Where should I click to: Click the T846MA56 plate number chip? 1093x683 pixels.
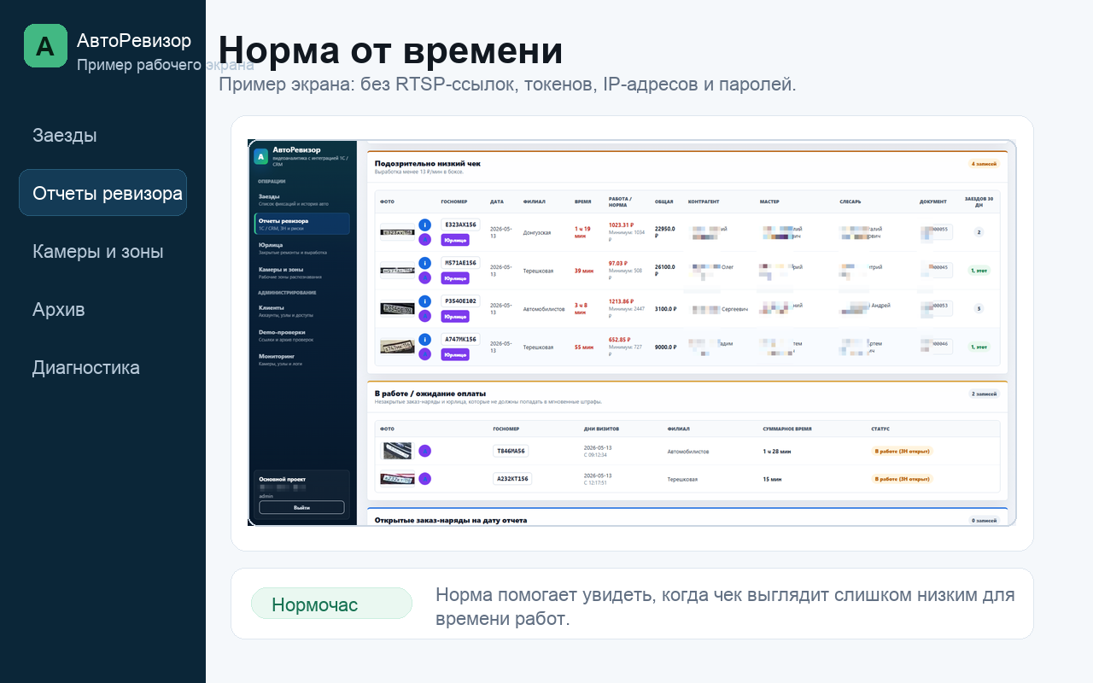tap(511, 451)
